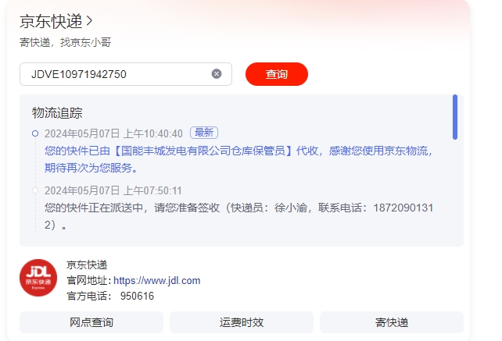Click the blue delivery status message 代收
The image size is (502, 341).
click(238, 159)
